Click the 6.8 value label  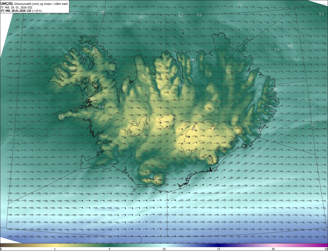pyautogui.click(x=191, y=60)
